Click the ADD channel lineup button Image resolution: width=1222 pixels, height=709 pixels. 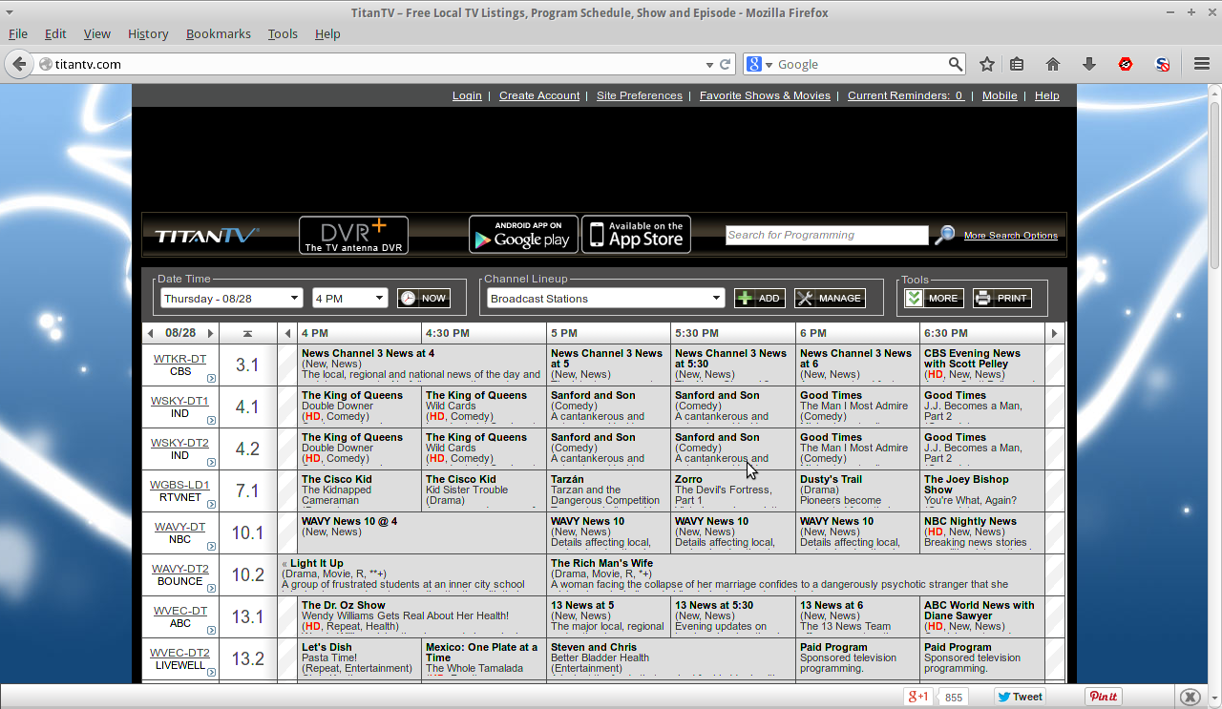tap(760, 298)
